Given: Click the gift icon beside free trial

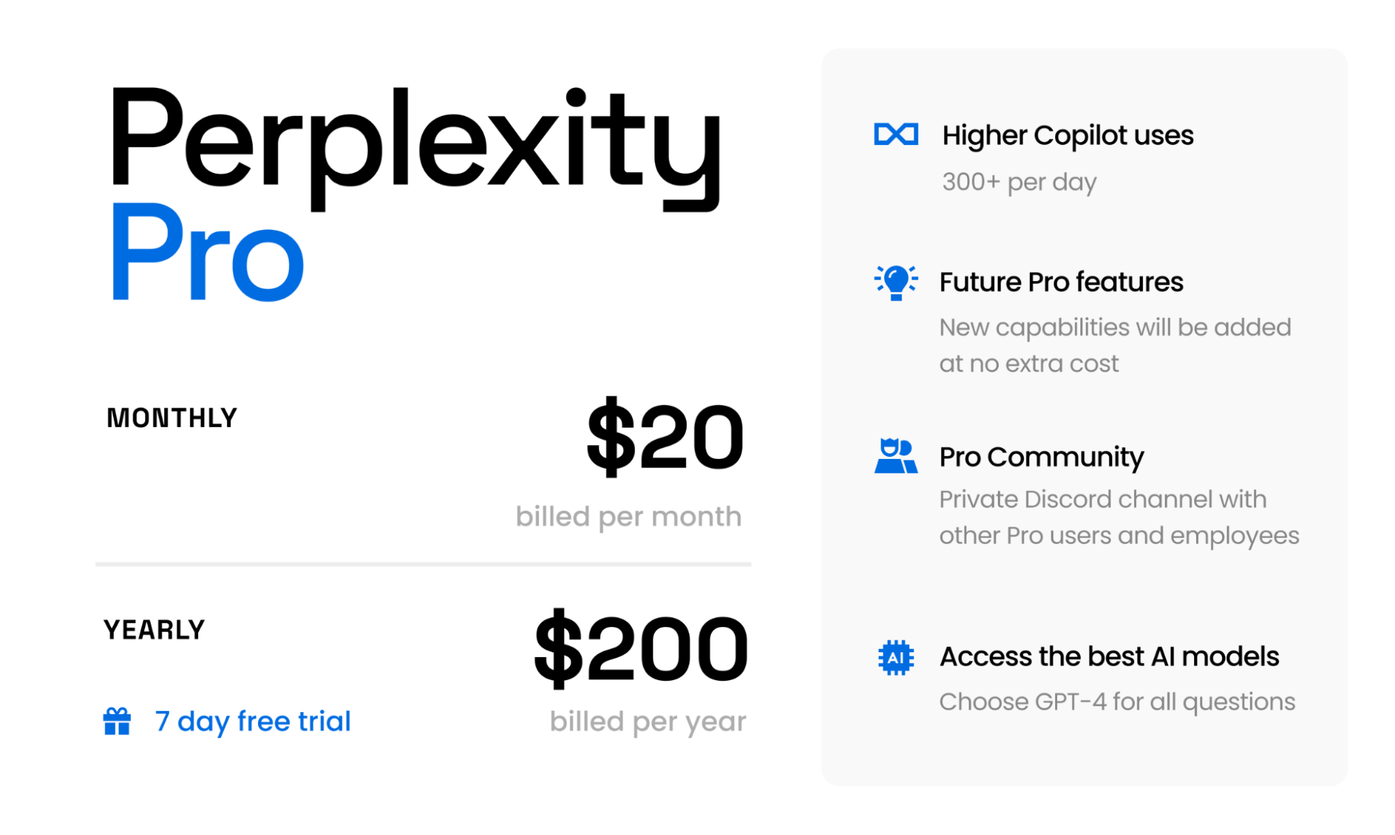Looking at the screenshot, I should coord(117,721).
